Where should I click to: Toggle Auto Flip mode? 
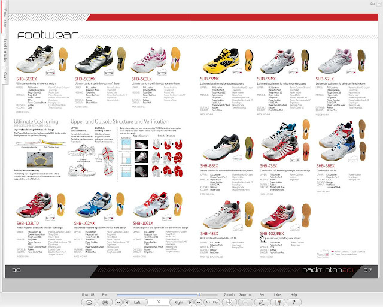click(212, 302)
